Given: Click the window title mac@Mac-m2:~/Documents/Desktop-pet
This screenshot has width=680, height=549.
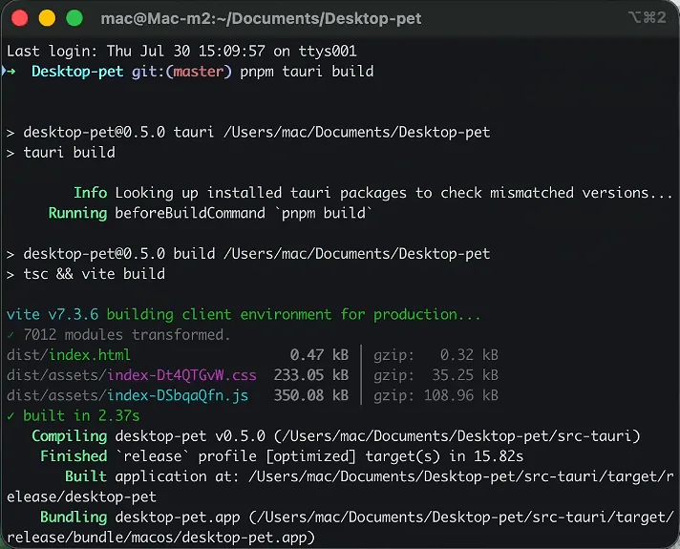Looking at the screenshot, I should [261, 19].
